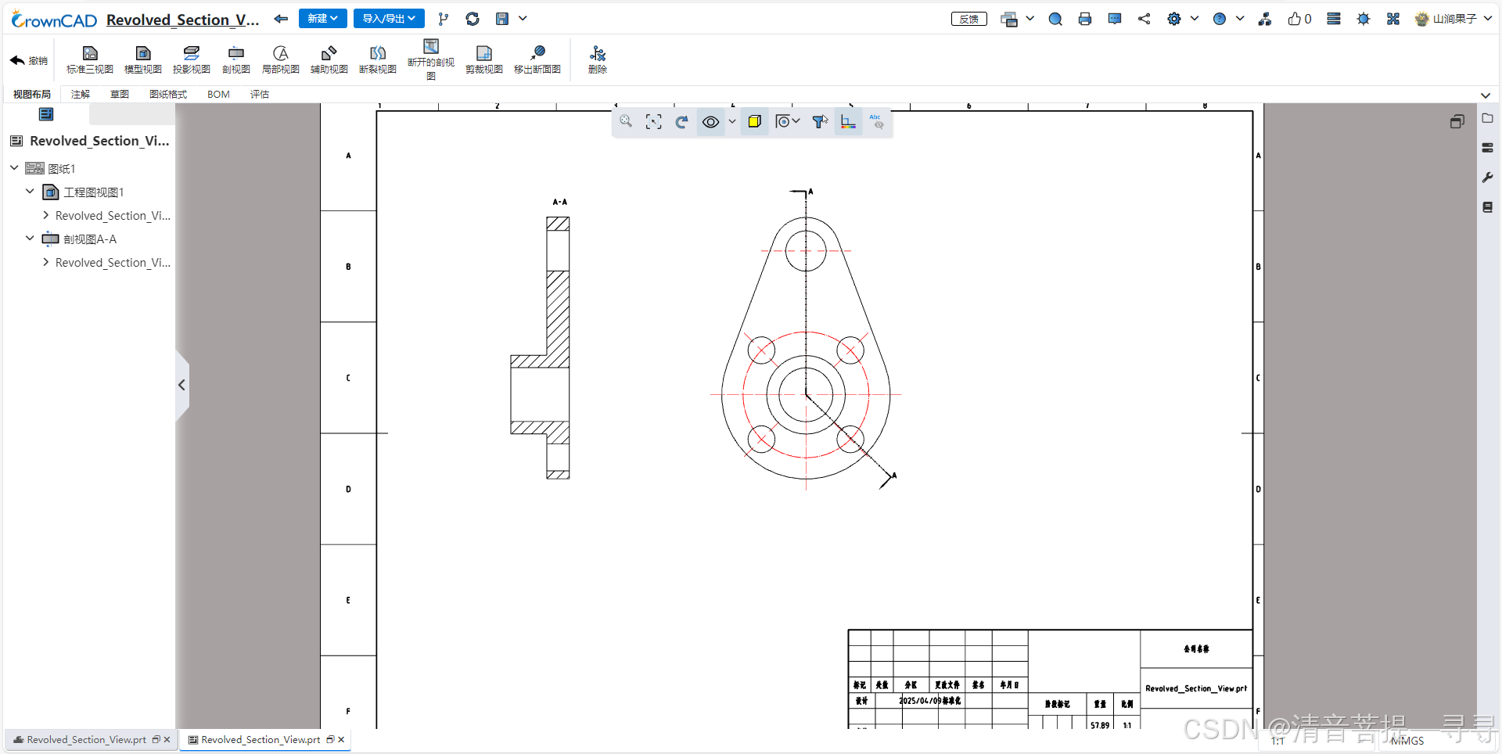Toggle fullscreen expand icon in header
Viewport: 1502px width, 754px height.
(1393, 19)
